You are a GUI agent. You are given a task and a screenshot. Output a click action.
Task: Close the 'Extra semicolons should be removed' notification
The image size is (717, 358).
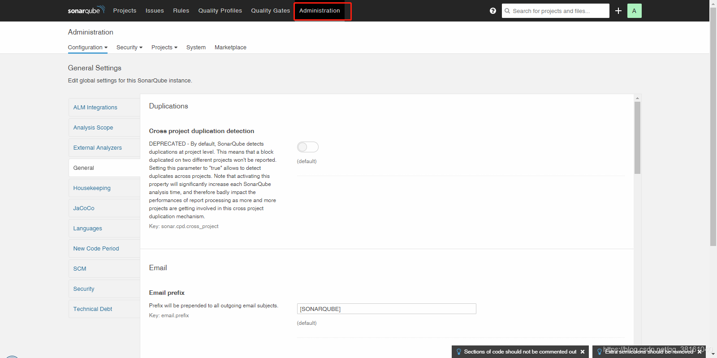coord(700,352)
